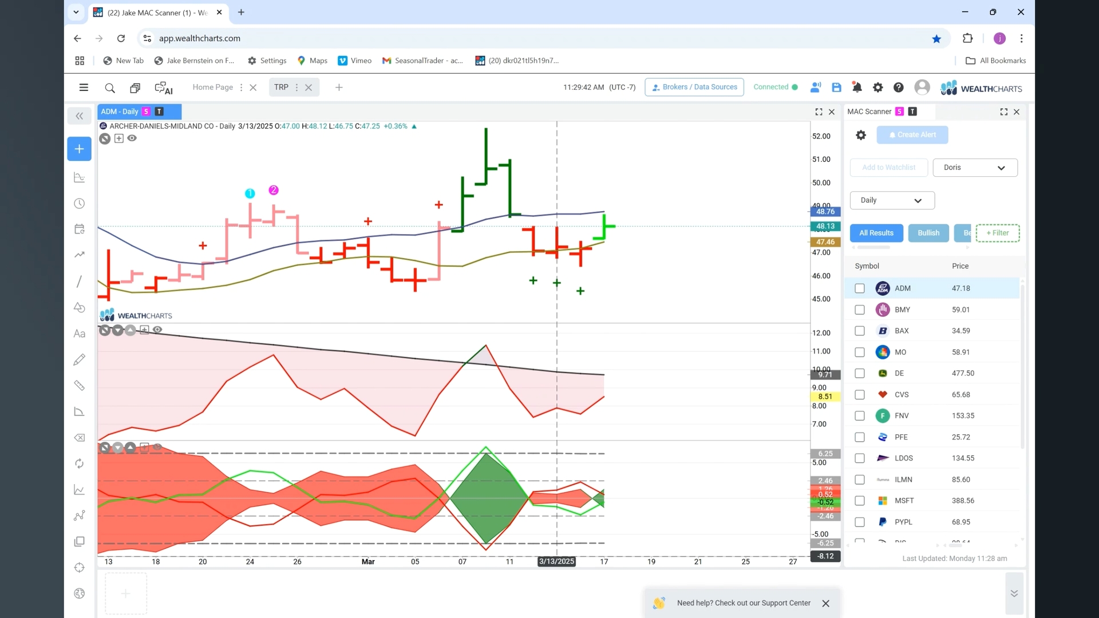The height and width of the screenshot is (618, 1099).
Task: Click Add to Watchlist button
Action: (x=888, y=168)
